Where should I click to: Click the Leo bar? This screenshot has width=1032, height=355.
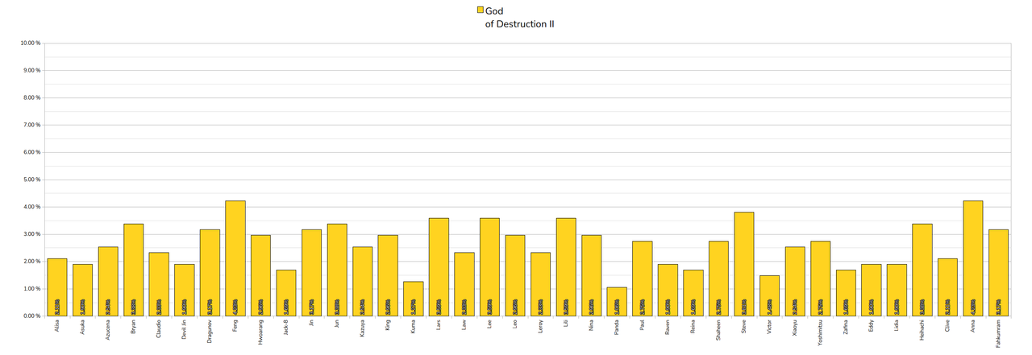click(x=515, y=275)
